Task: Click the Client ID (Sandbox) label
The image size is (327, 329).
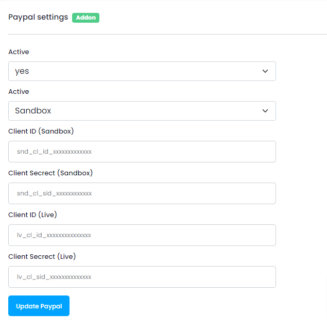Action: coord(41,131)
